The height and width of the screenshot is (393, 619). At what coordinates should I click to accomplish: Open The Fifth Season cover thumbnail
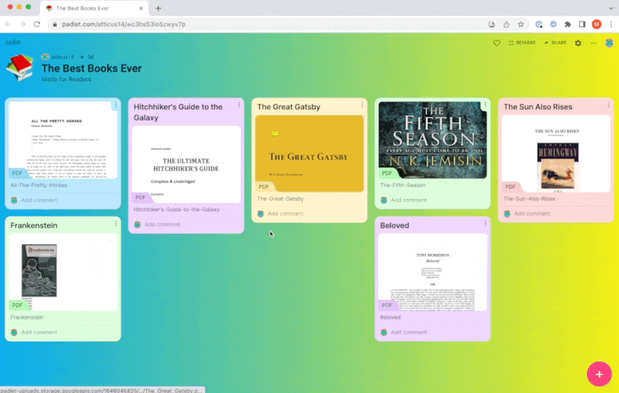click(x=433, y=140)
